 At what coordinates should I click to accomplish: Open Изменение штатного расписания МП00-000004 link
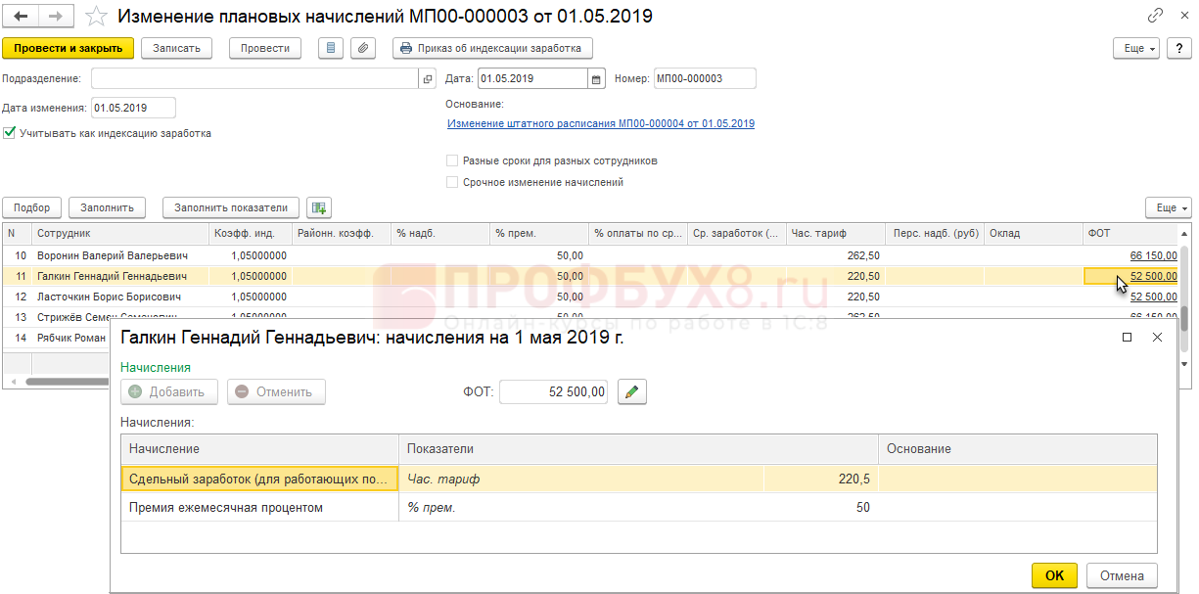[x=601, y=124]
